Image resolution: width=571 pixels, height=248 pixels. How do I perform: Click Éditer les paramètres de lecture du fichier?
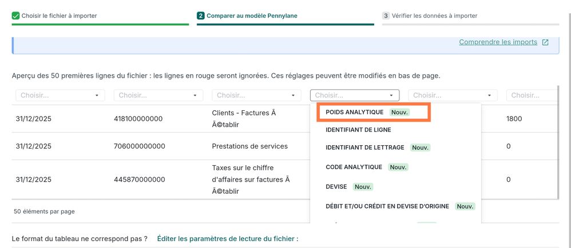point(227,238)
